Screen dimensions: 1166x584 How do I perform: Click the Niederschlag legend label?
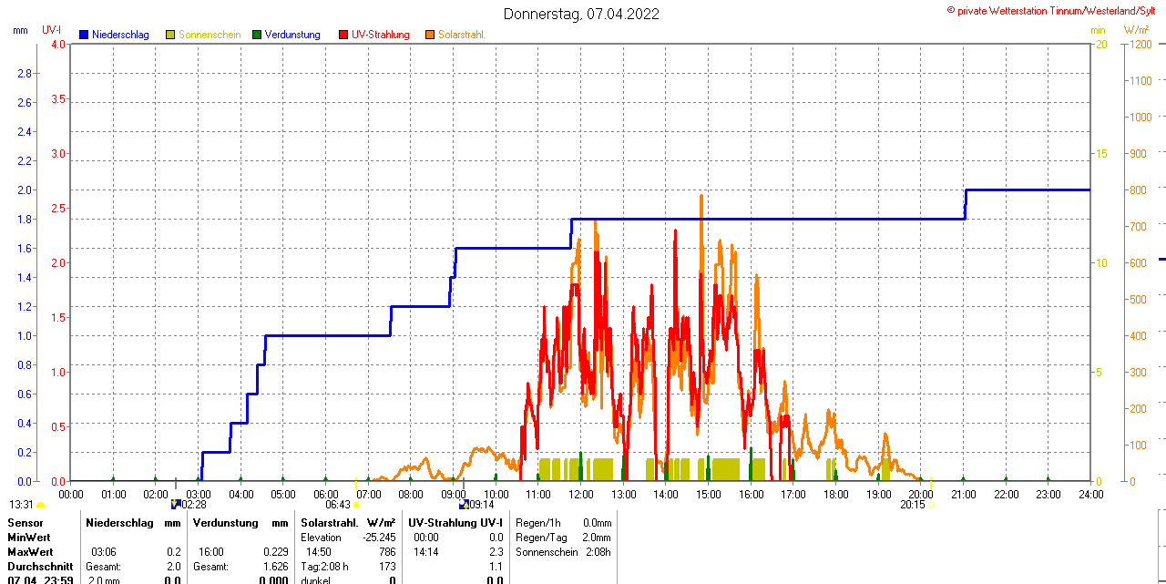120,35
